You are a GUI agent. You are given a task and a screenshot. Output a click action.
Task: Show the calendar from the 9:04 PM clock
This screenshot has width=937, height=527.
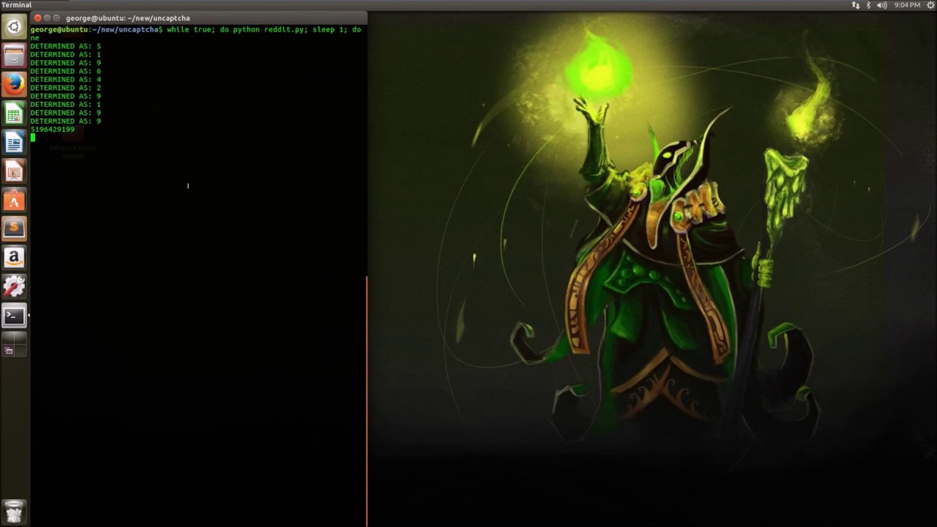(907, 5)
